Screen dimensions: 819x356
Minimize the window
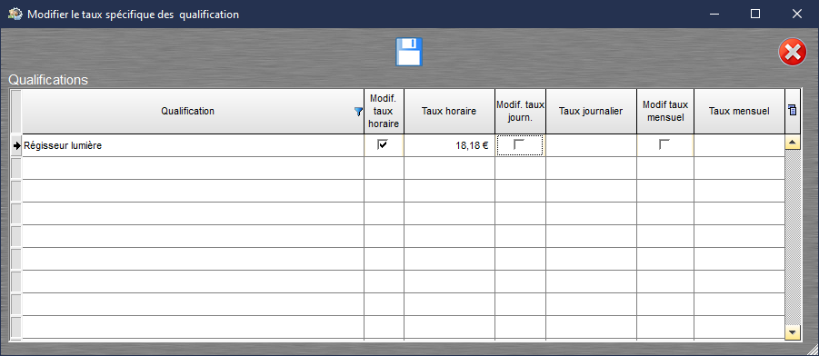tap(714, 15)
